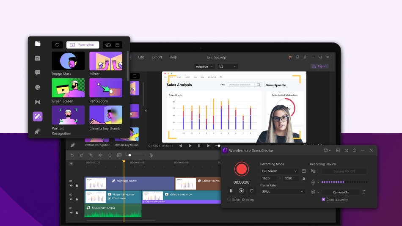Select the crop tool in timeline toolbar
This screenshot has height=226, width=402.
pos(91,155)
